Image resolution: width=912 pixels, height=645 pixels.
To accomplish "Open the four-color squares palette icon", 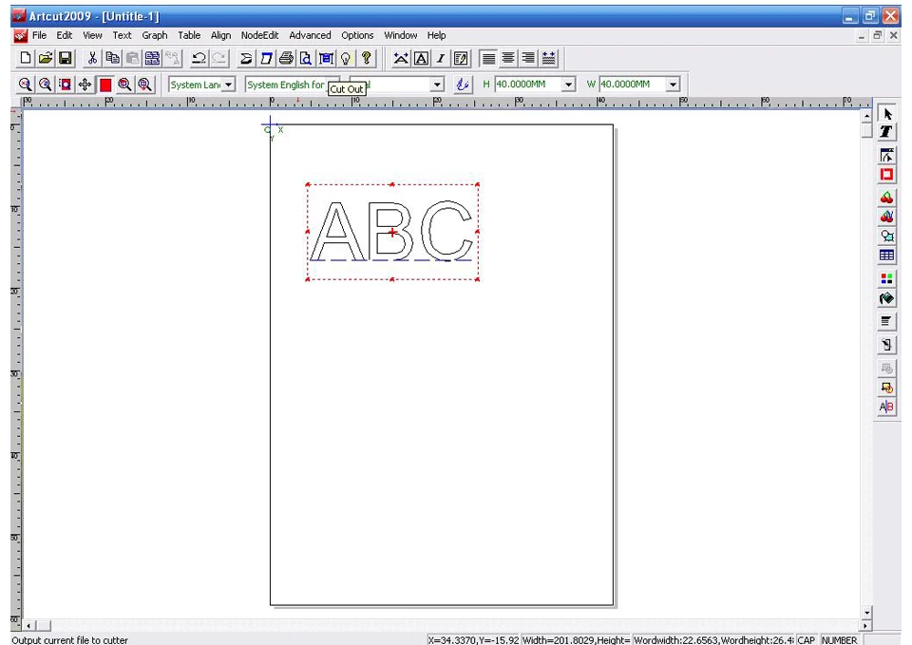I will pos(886,278).
